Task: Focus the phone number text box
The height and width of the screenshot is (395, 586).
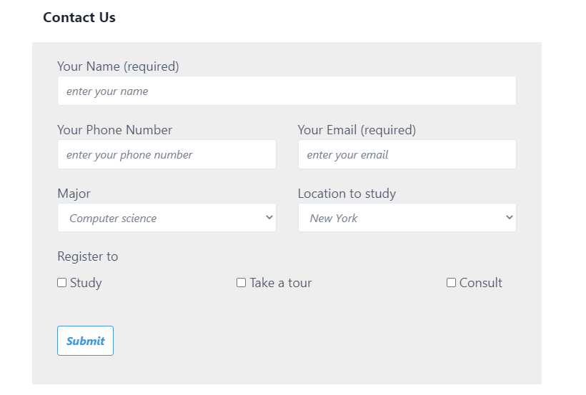Action: (x=167, y=155)
